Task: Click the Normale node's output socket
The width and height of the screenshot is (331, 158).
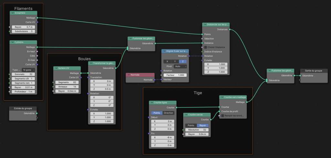Action: click(x=155, y=79)
